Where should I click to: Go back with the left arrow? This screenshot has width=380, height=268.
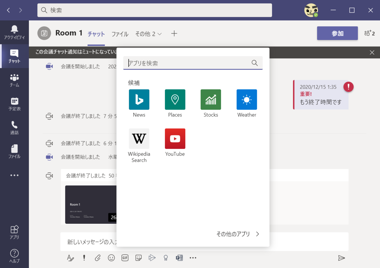pos(9,10)
